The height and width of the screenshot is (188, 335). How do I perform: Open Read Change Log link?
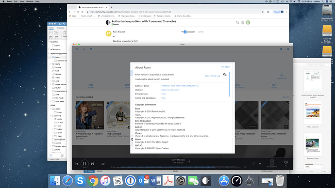(212, 76)
